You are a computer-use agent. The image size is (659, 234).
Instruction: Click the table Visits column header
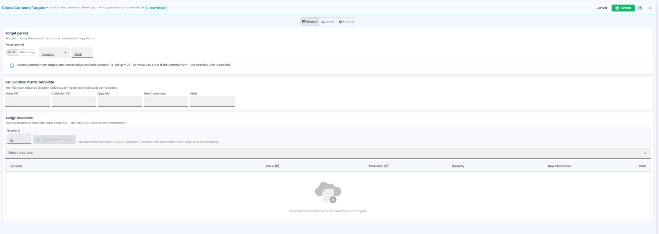pyautogui.click(x=643, y=166)
